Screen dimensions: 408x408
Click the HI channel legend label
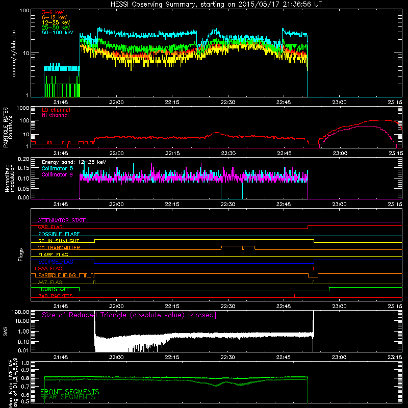55,115
